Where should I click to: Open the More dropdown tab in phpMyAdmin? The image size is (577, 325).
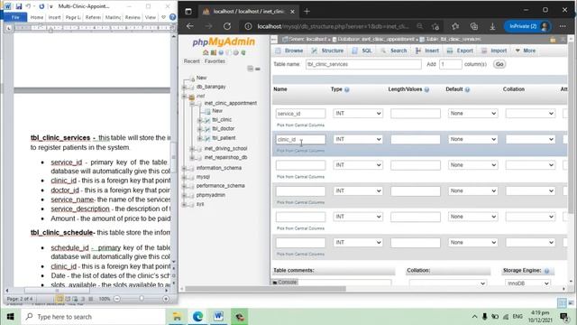pyautogui.click(x=526, y=51)
